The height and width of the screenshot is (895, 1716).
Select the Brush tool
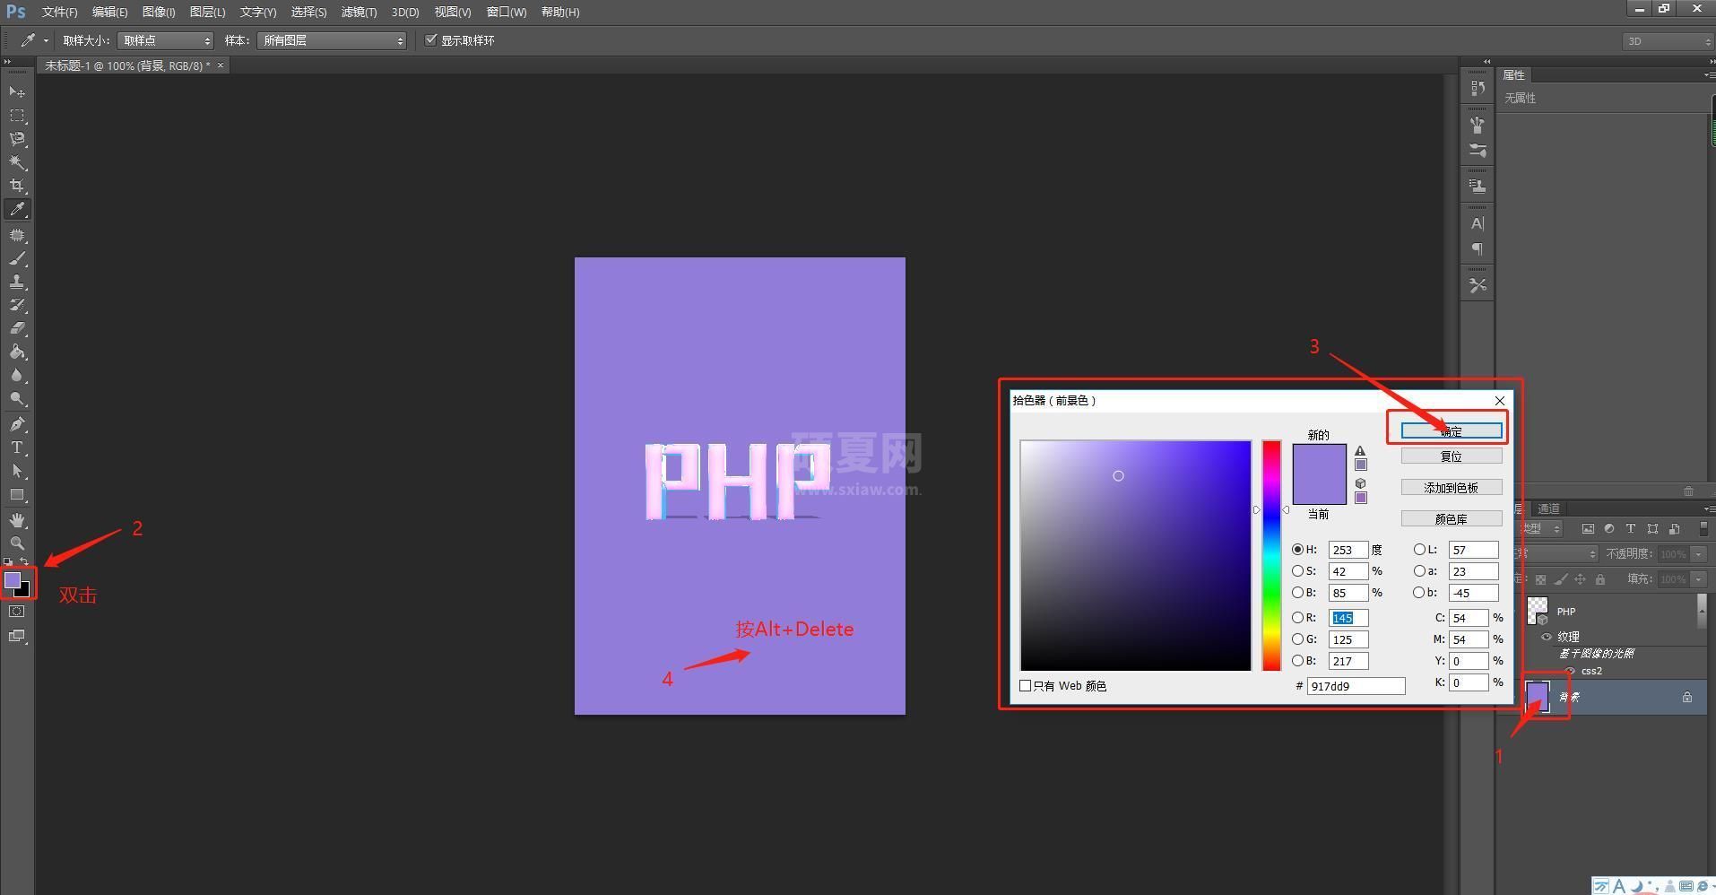pyautogui.click(x=17, y=258)
